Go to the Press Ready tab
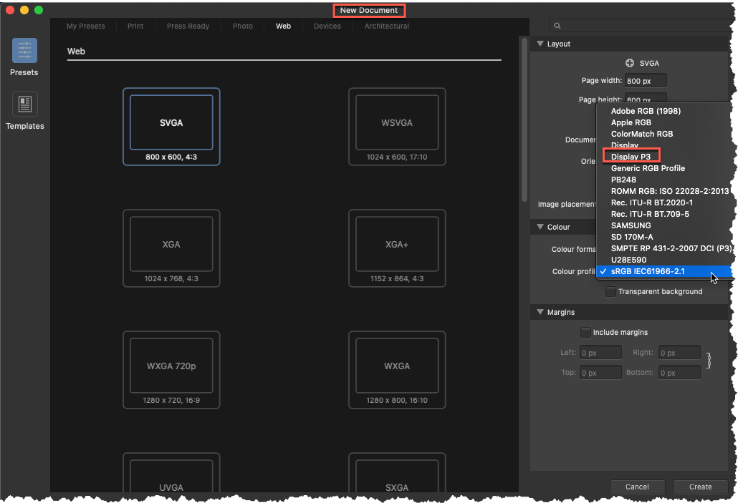 [187, 26]
